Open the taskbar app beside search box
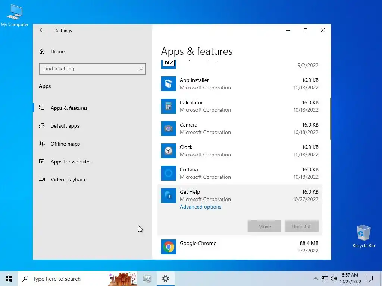Image resolution: width=382 pixels, height=286 pixels. pyautogui.click(x=147, y=279)
